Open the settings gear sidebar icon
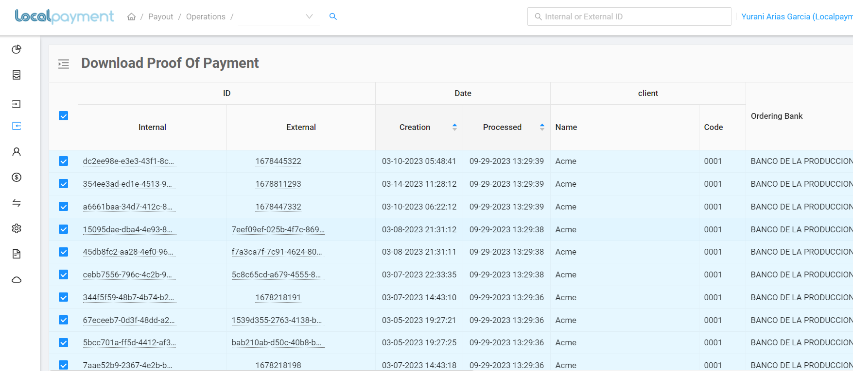 pos(17,228)
